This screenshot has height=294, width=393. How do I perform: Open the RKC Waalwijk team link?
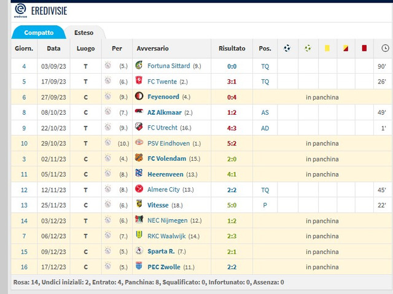coord(166,236)
